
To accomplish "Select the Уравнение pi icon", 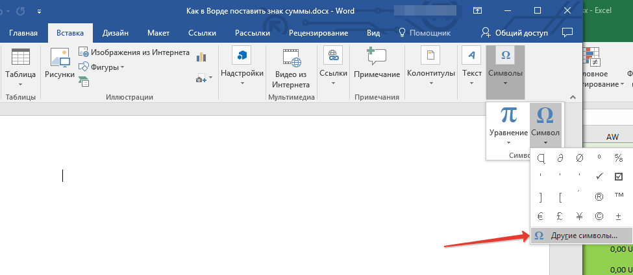I will click(x=508, y=115).
